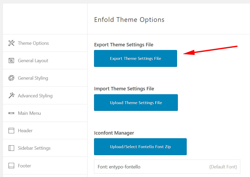Click the layout window icon for General Layout

pos(11,61)
